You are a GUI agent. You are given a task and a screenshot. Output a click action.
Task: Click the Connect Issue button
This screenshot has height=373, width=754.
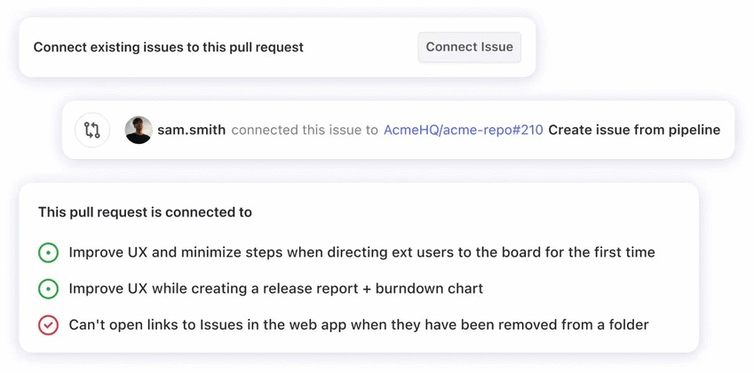coord(469,47)
